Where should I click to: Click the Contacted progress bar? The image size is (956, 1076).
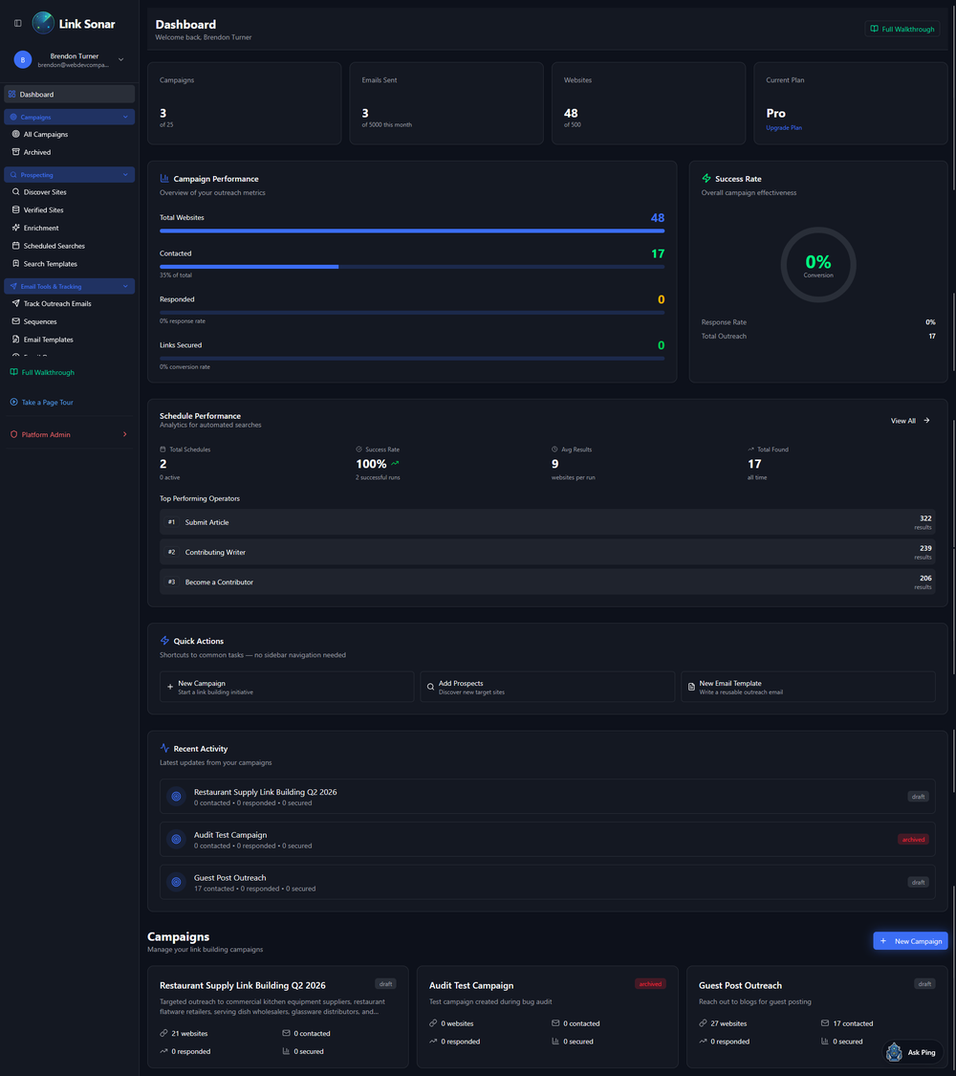(412, 267)
